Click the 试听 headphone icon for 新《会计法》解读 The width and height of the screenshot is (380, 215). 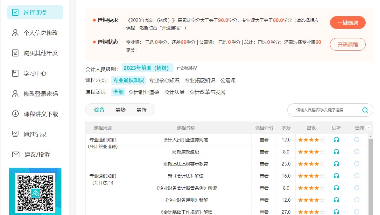[336, 176]
